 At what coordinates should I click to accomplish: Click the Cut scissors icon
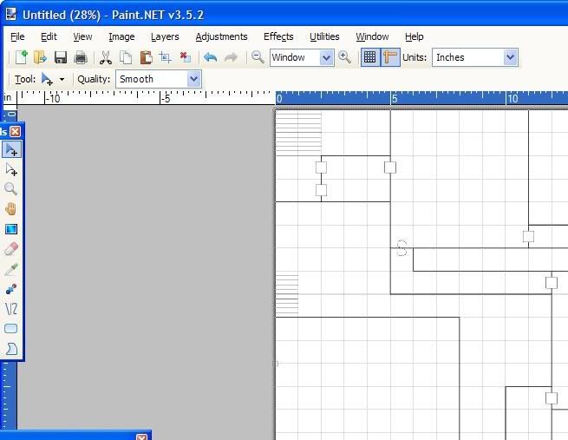pyautogui.click(x=106, y=57)
